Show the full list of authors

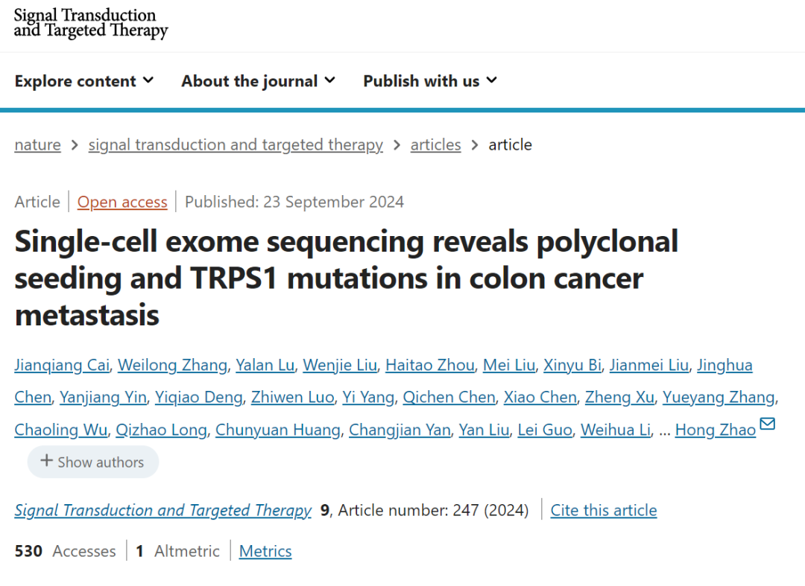(x=93, y=462)
